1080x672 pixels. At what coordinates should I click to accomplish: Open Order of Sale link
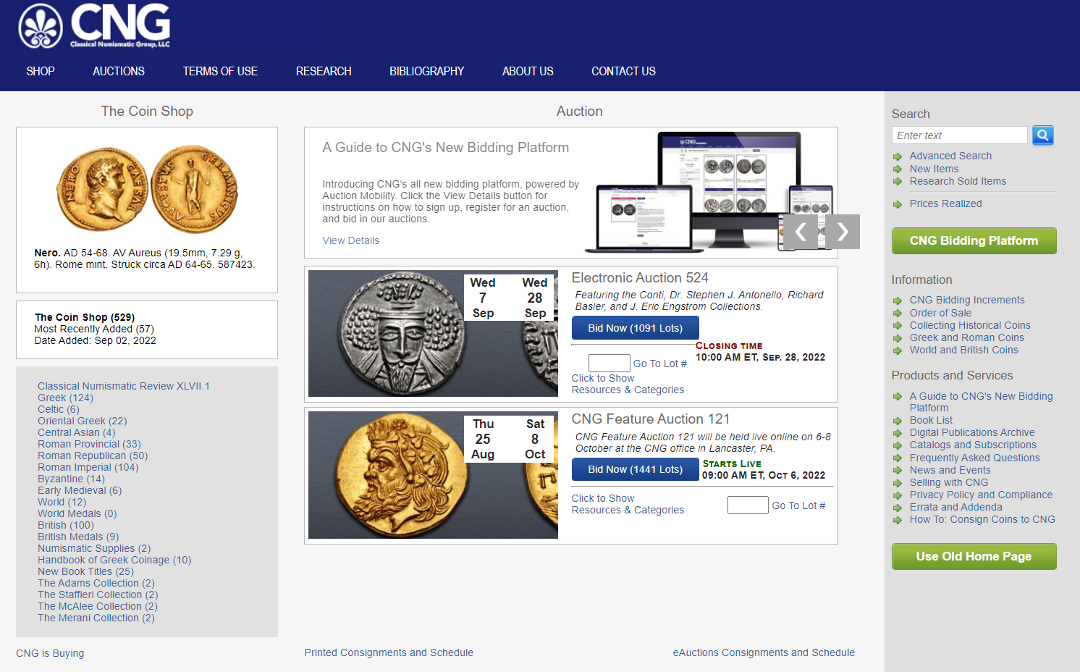coord(940,313)
